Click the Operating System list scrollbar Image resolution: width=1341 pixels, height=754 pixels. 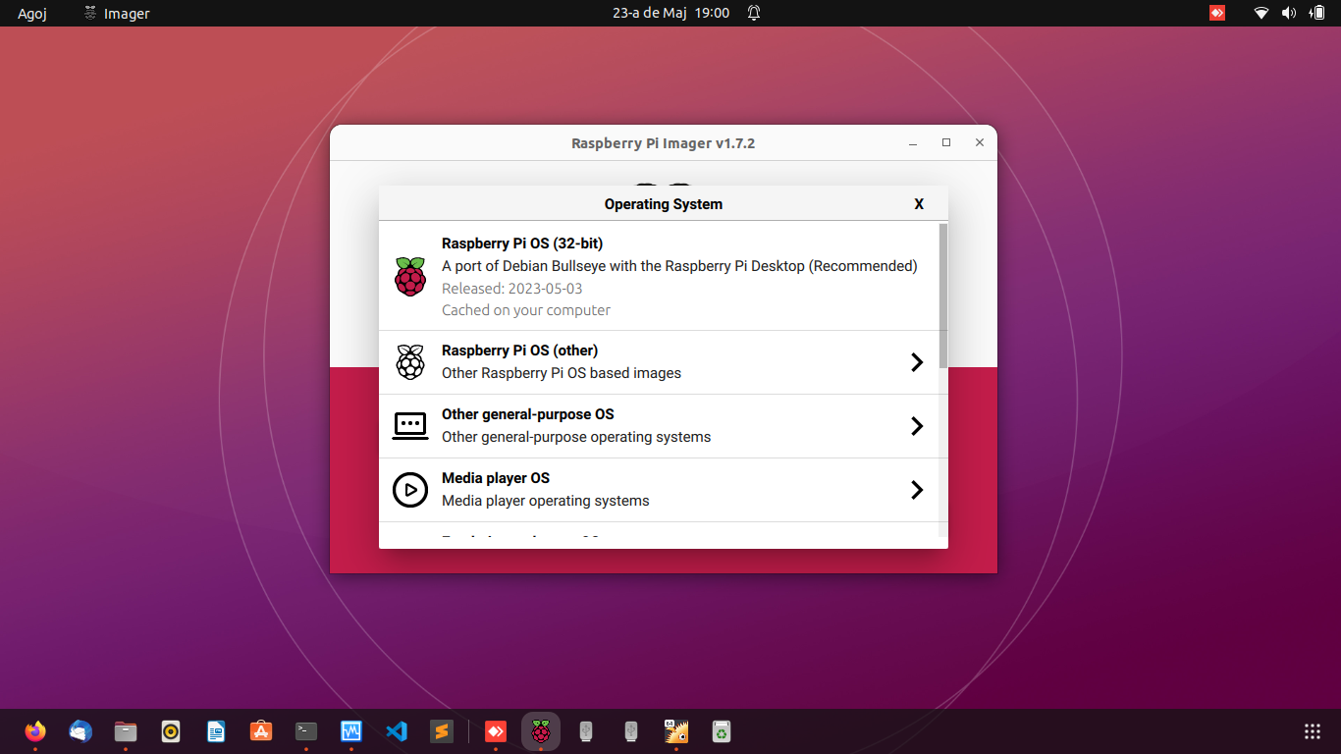[x=943, y=296]
